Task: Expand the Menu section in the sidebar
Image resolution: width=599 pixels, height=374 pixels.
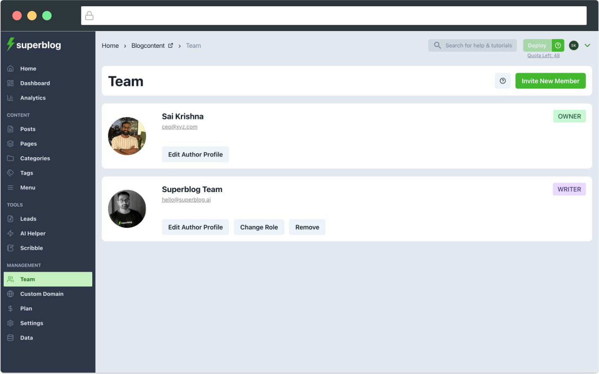Action: [x=27, y=187]
